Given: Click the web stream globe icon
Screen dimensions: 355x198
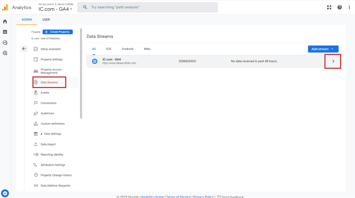Looking at the screenshot, I should [95, 61].
